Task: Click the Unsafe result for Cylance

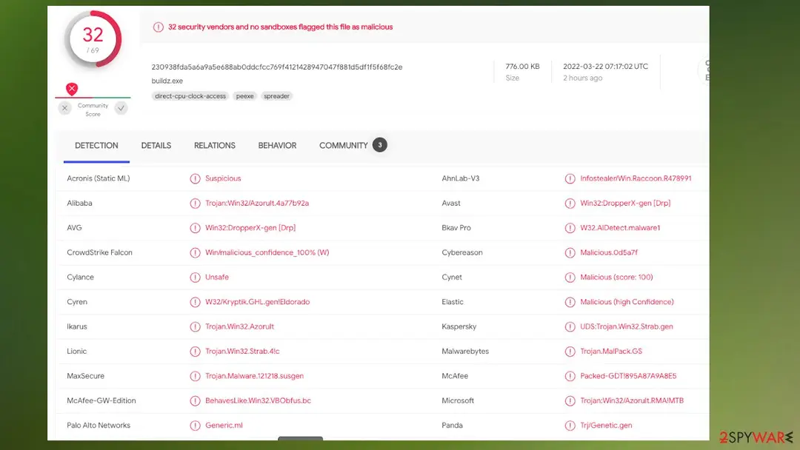Action: pos(217,278)
